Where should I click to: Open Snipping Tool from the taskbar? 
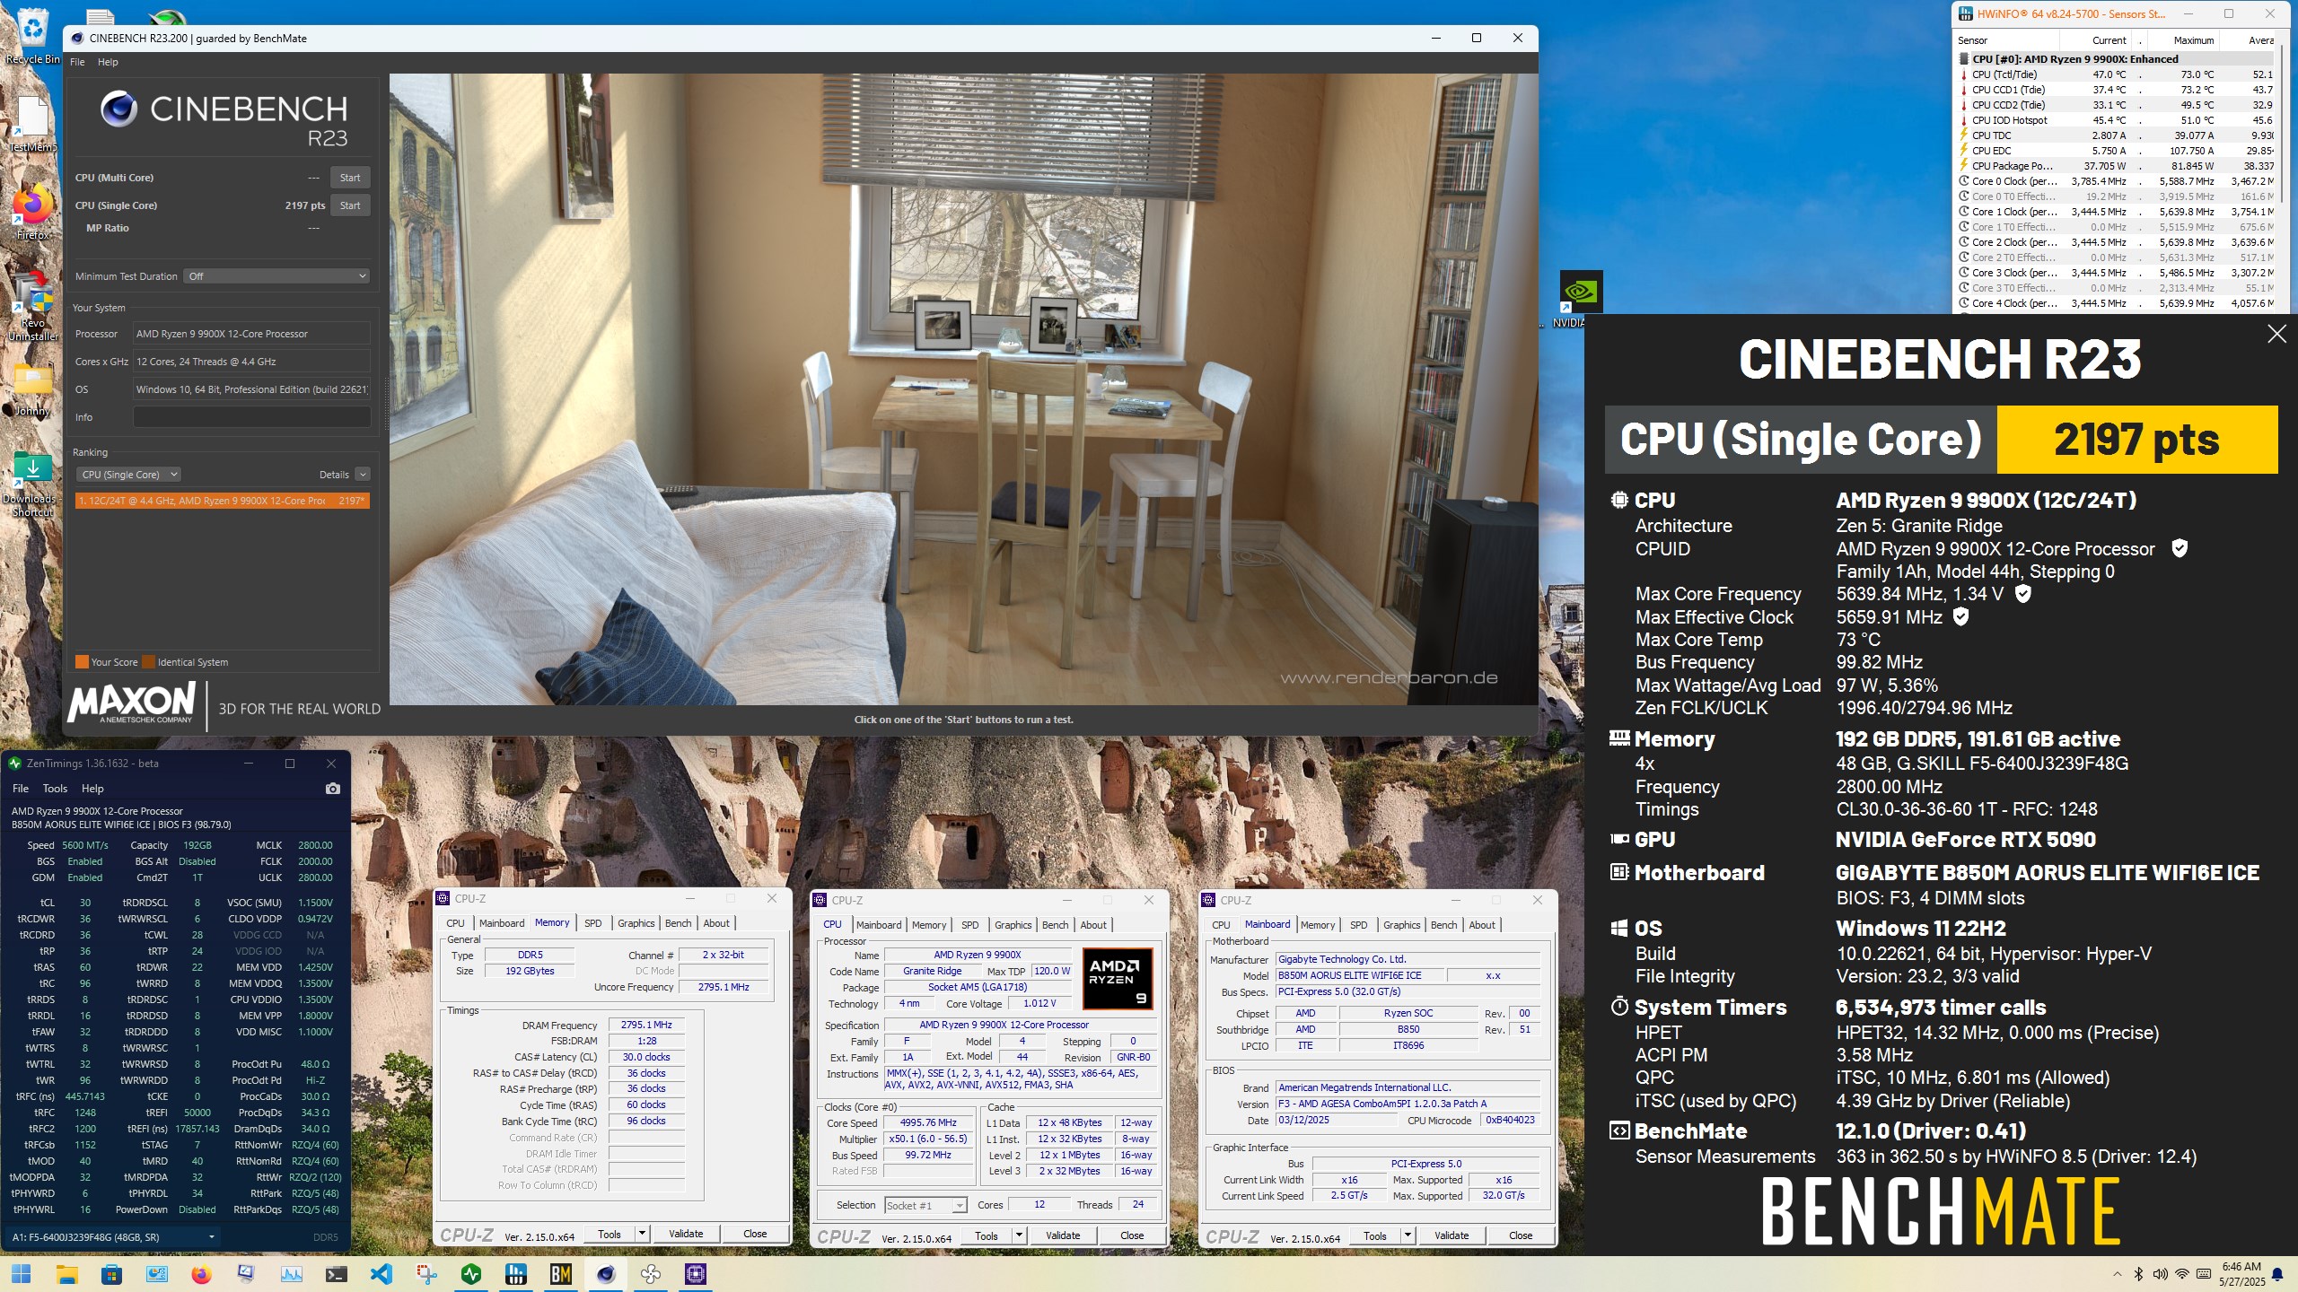point(426,1274)
